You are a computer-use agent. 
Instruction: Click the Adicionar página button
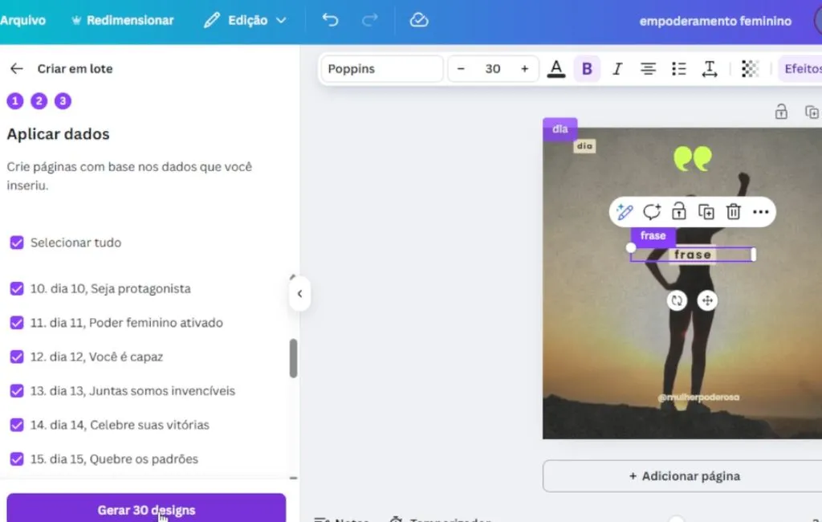[x=682, y=476]
